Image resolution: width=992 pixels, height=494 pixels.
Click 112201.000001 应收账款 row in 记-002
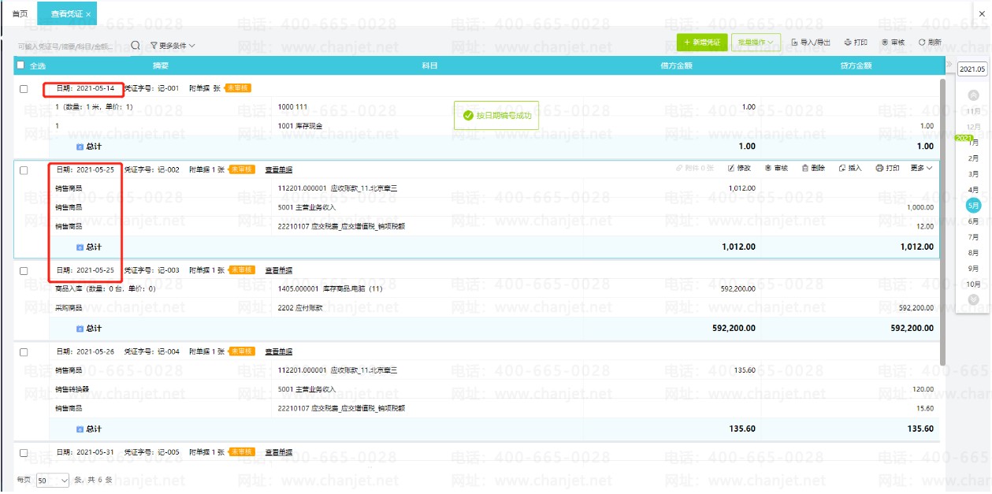(x=338, y=188)
